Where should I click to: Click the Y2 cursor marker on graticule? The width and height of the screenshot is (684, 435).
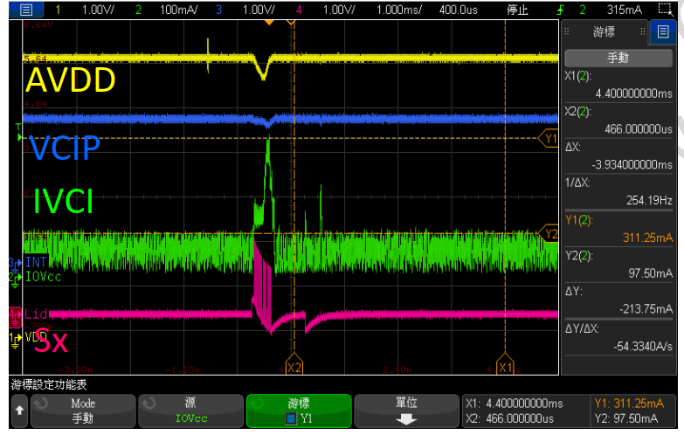click(549, 234)
